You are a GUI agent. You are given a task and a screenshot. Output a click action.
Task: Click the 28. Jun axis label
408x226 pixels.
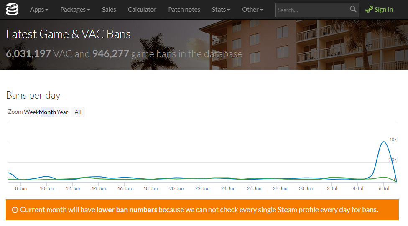click(280, 188)
